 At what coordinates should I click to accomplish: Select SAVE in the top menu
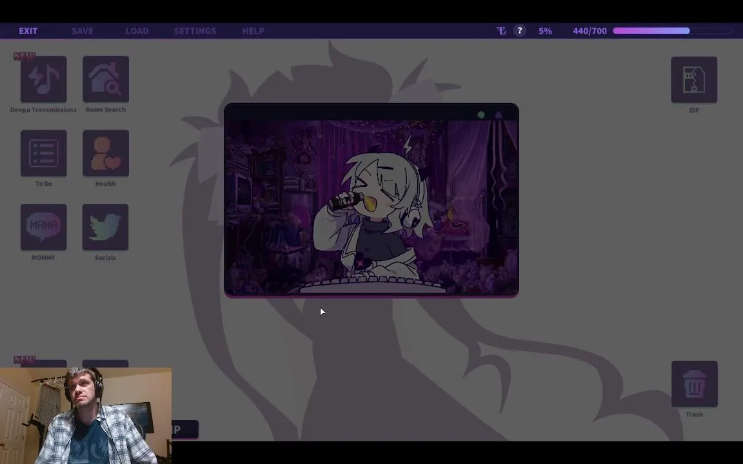83,31
